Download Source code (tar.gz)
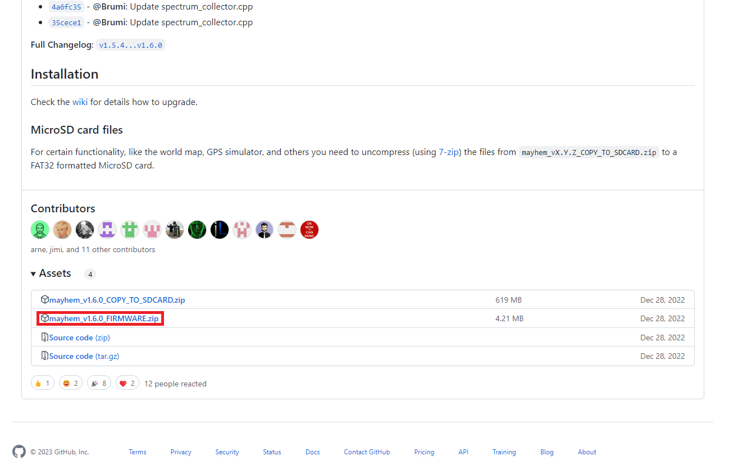Screen dimensions: 729x465 [x=84, y=356]
